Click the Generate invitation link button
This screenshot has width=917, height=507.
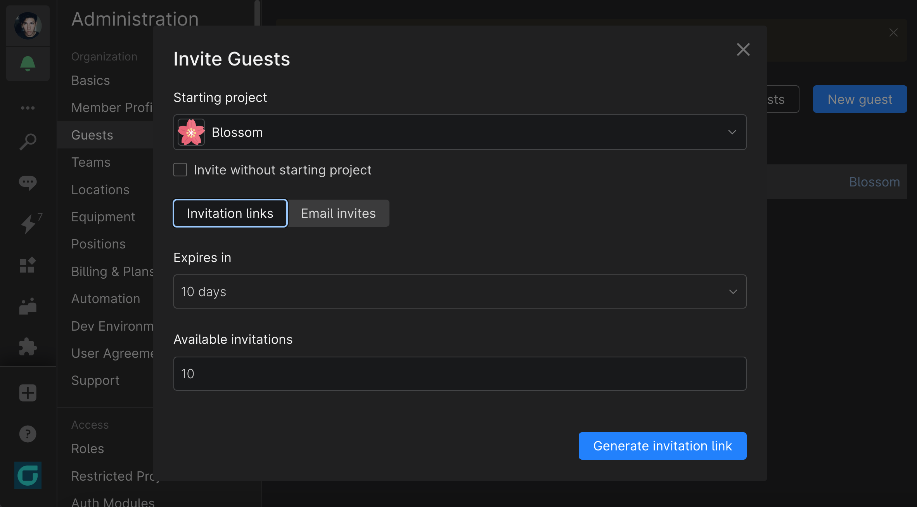pyautogui.click(x=662, y=445)
